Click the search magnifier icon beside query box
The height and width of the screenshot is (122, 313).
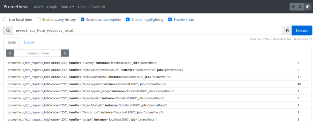pos(8,31)
